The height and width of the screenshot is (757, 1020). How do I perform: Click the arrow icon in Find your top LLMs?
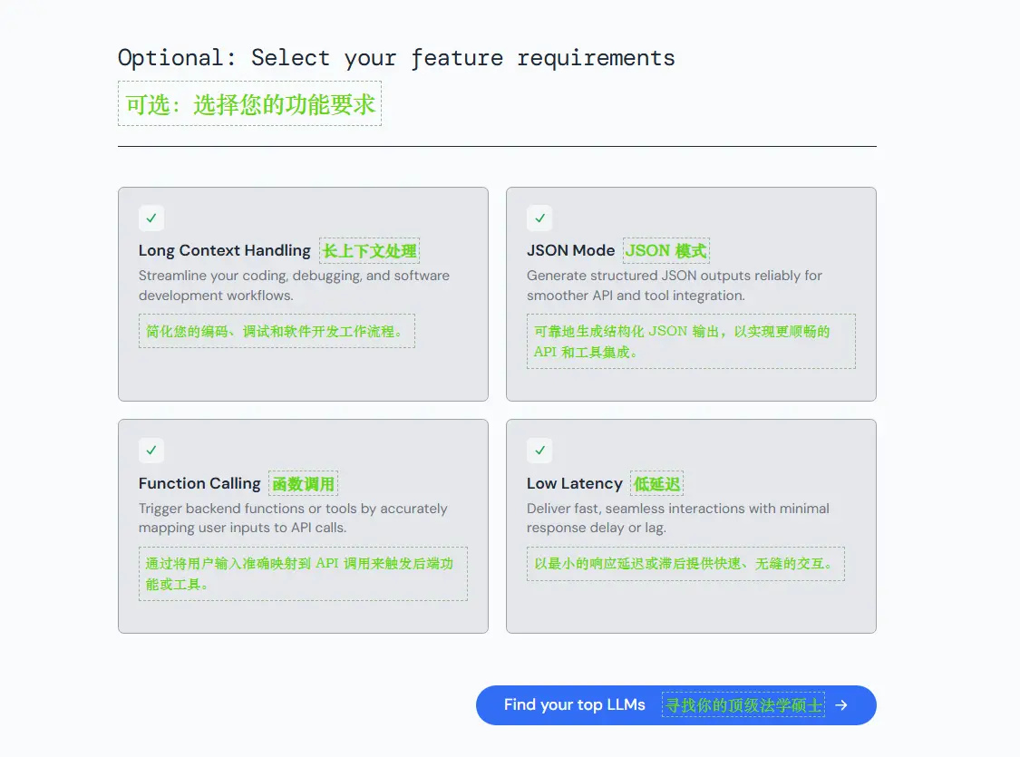pyautogui.click(x=841, y=705)
